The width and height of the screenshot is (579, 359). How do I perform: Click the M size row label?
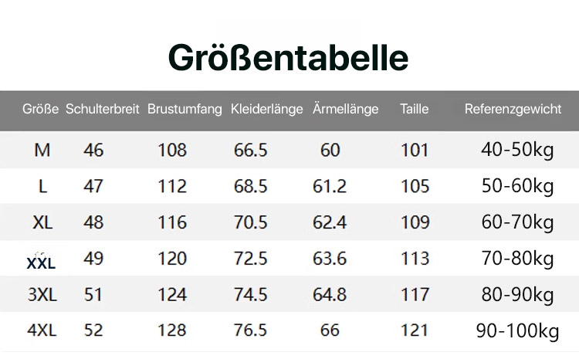coord(42,150)
